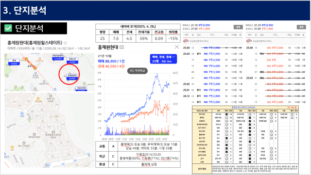Select the 전고점 cell showing 8.89

click(159, 39)
